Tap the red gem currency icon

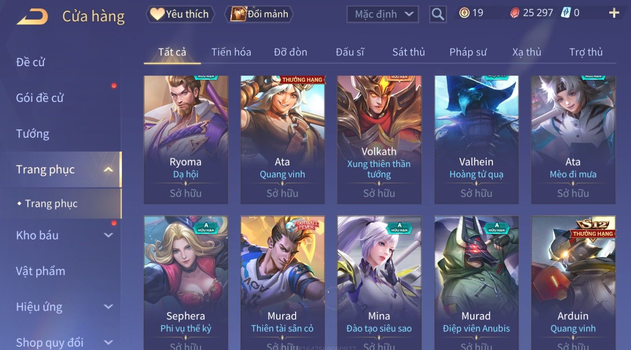pyautogui.click(x=515, y=13)
